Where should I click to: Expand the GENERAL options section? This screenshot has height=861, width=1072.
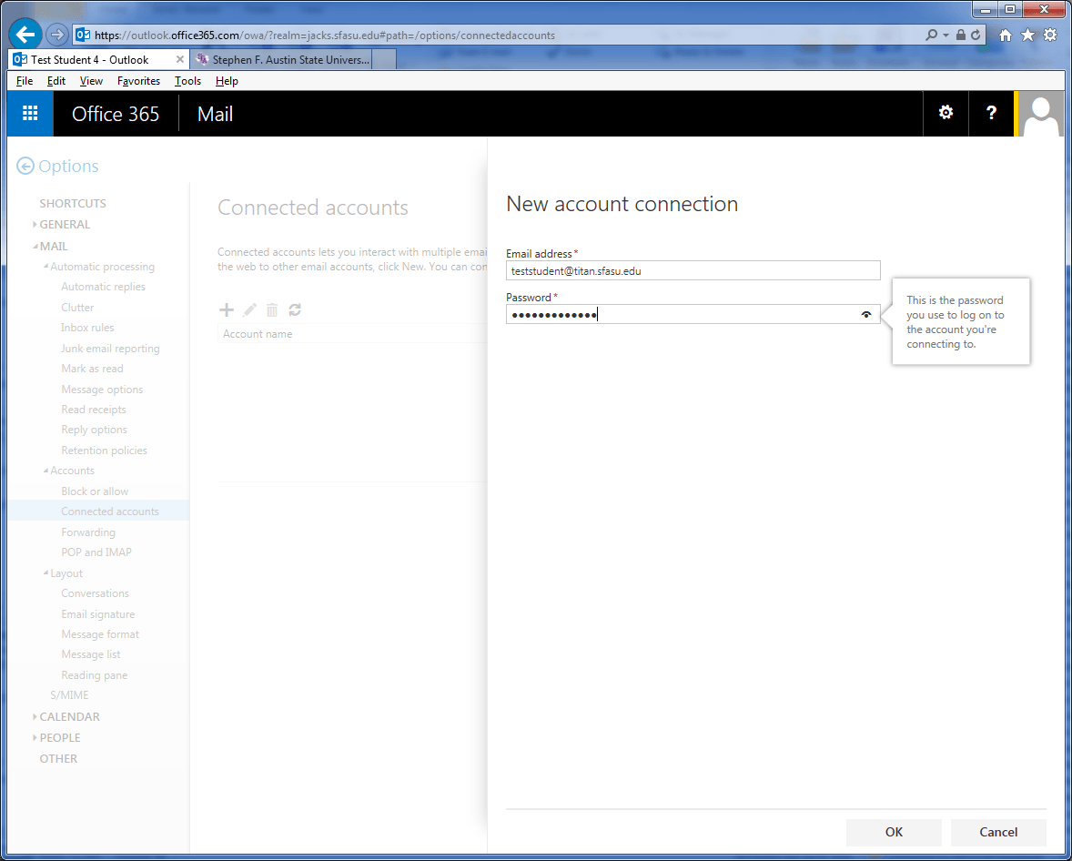tap(65, 225)
